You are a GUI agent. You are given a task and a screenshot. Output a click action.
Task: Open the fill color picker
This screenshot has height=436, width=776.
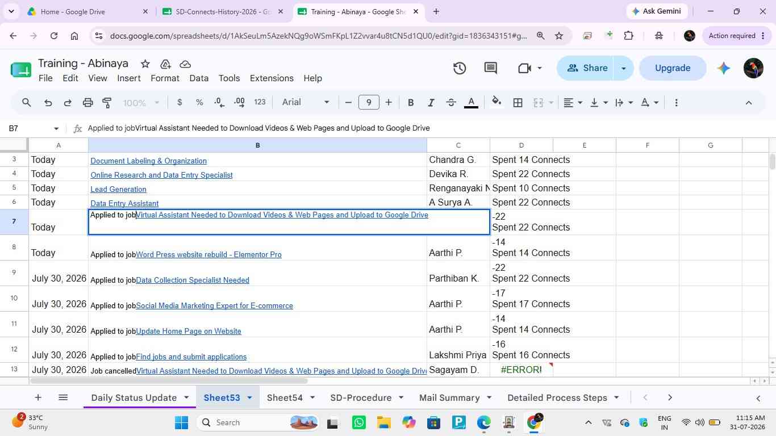coord(497,103)
